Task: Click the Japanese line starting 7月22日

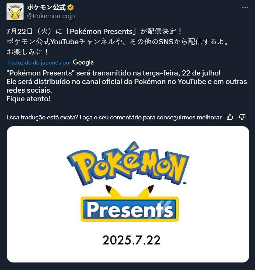Action: click(94, 32)
